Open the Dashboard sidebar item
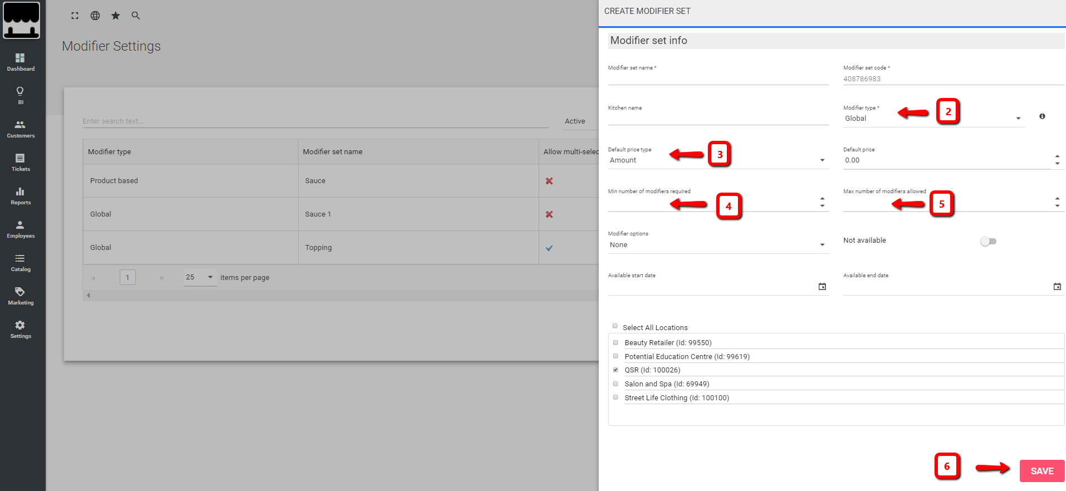 click(21, 62)
